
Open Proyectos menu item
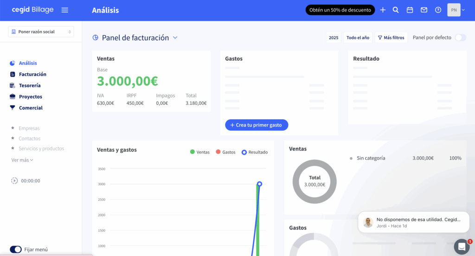pyautogui.click(x=31, y=96)
